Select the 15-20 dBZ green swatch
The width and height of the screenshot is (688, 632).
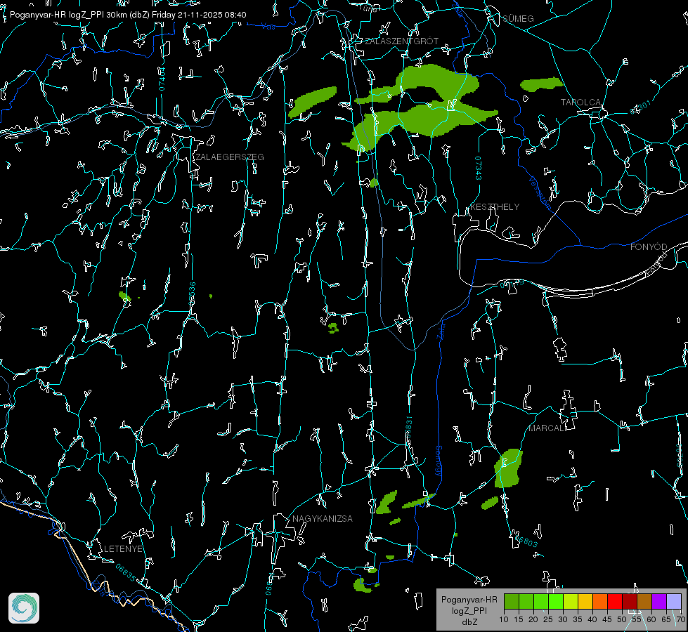pyautogui.click(x=526, y=601)
